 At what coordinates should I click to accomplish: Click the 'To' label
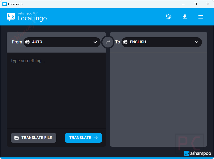pyautogui.click(x=117, y=42)
